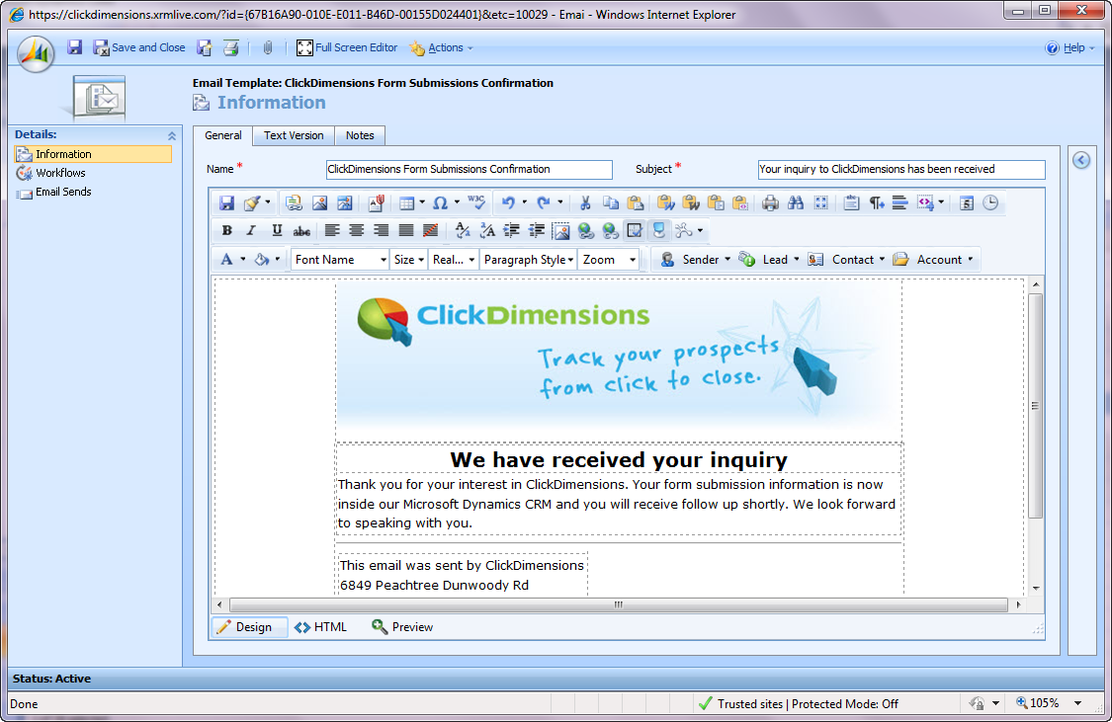Expand the Contact fields dropdown
The width and height of the screenshot is (1112, 722).
[846, 260]
